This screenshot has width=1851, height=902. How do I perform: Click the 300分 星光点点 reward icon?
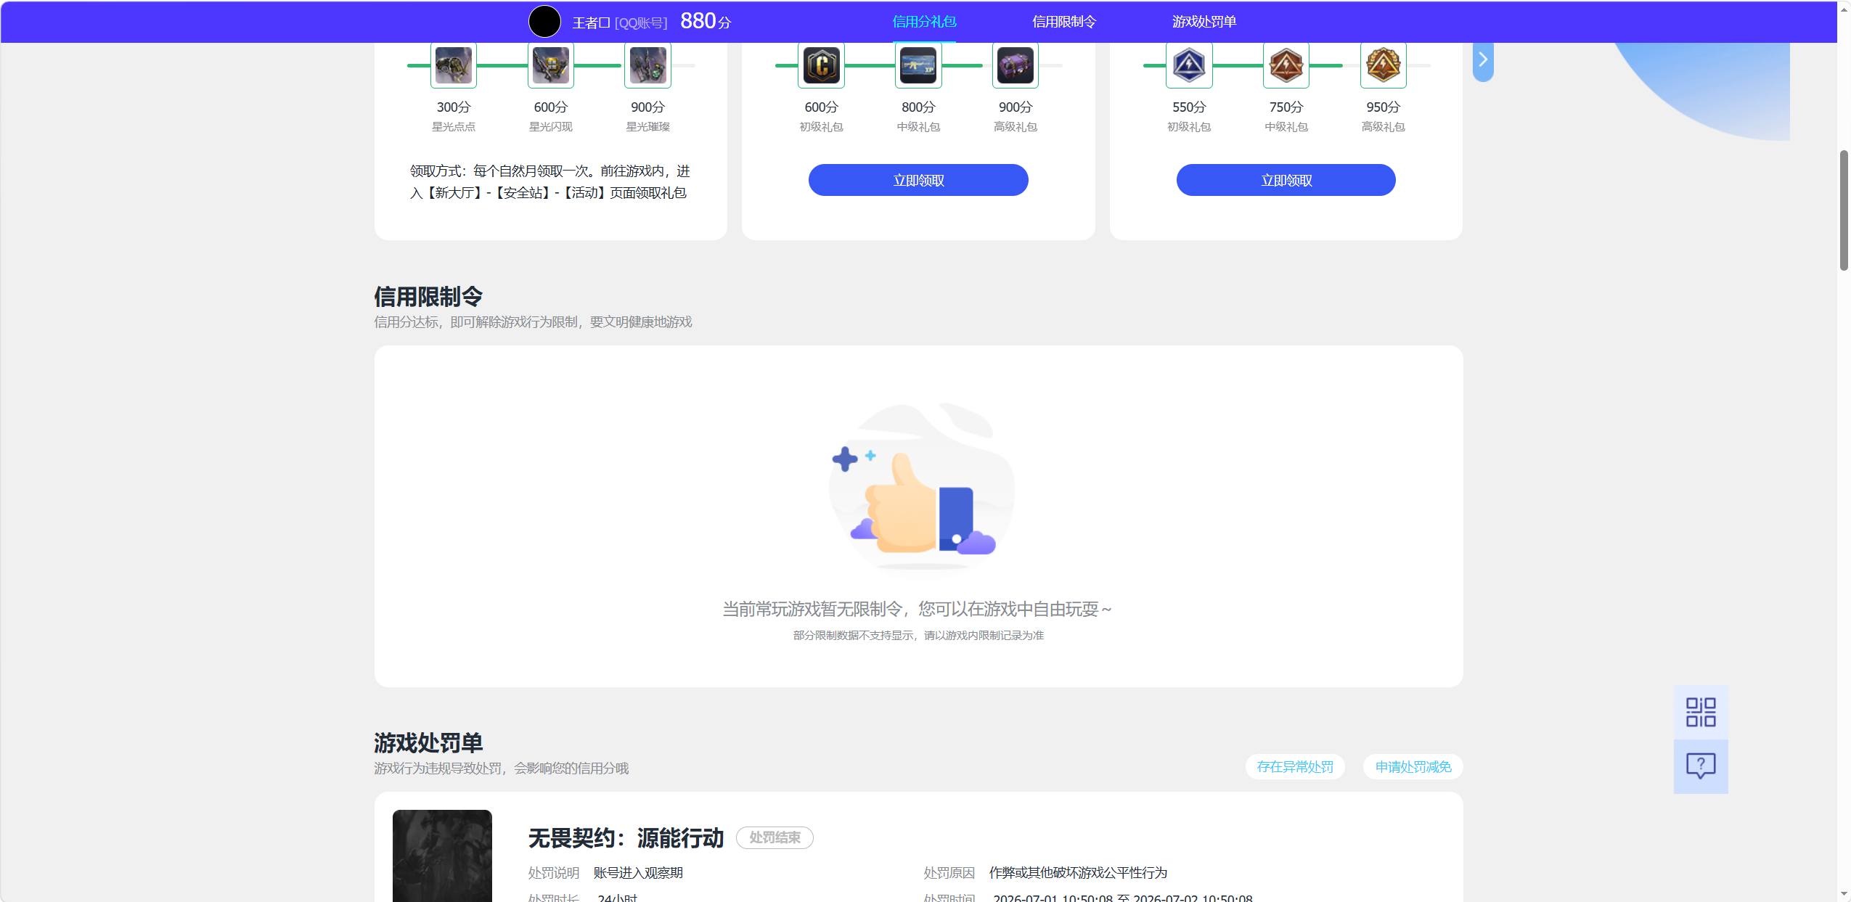point(454,65)
